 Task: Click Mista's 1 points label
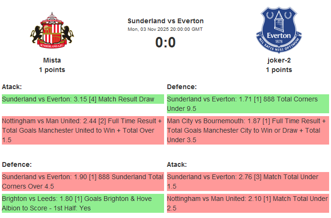pyautogui.click(x=52, y=70)
